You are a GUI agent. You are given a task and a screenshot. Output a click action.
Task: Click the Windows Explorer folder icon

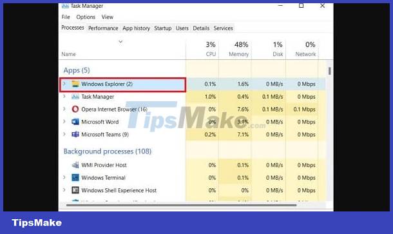(x=75, y=84)
